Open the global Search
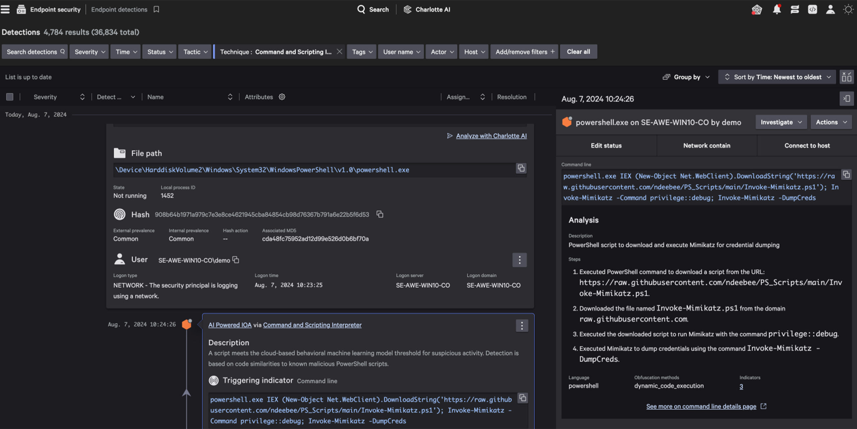The image size is (857, 429). tap(373, 9)
